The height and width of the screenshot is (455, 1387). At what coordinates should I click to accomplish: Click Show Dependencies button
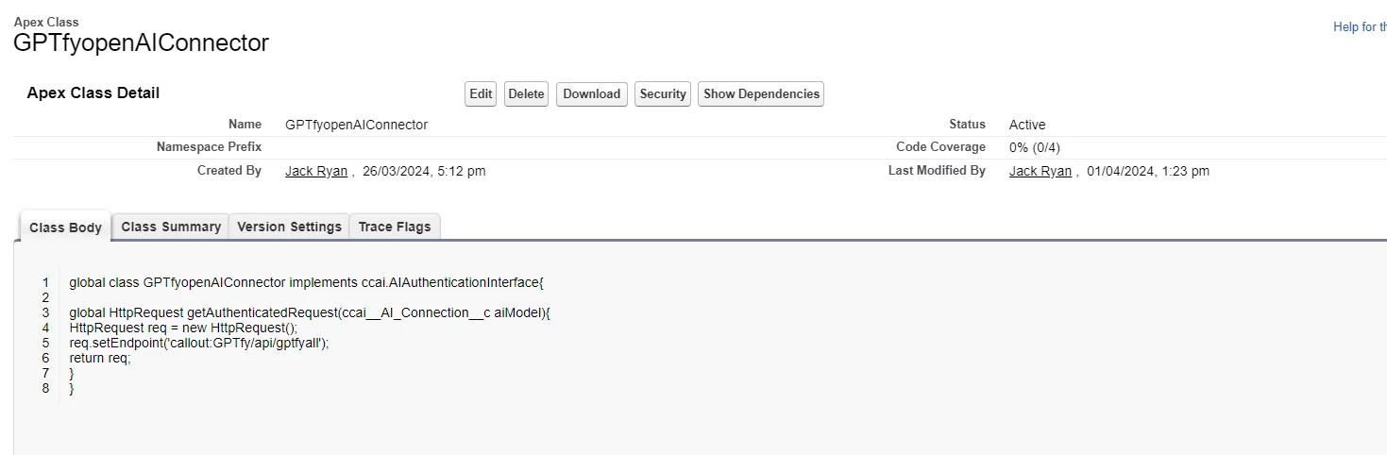click(760, 93)
